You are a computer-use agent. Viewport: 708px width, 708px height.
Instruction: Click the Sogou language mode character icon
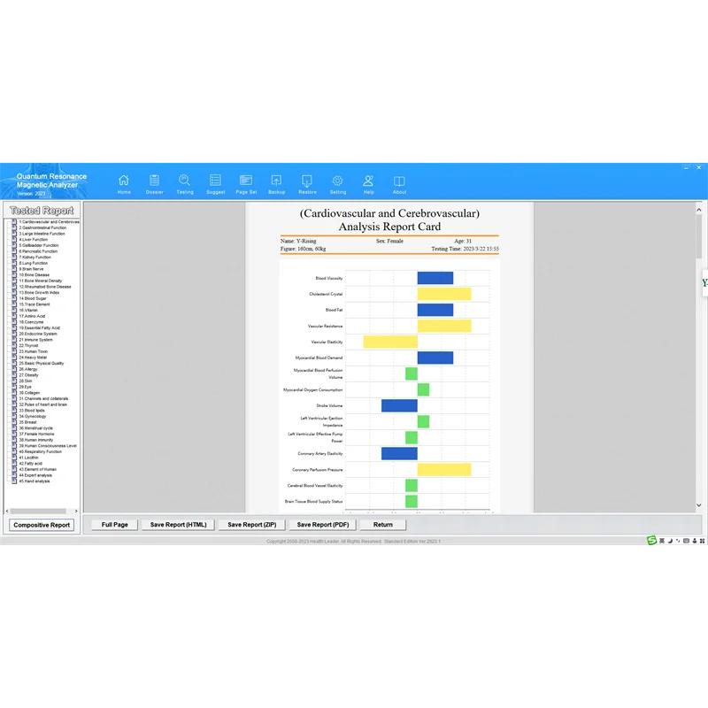[x=662, y=541]
